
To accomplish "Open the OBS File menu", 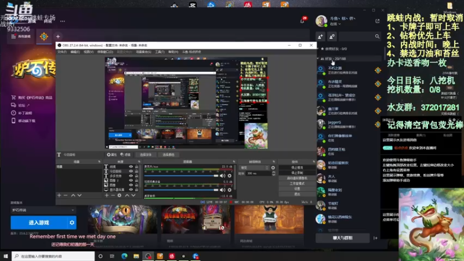I will tap(62, 52).
